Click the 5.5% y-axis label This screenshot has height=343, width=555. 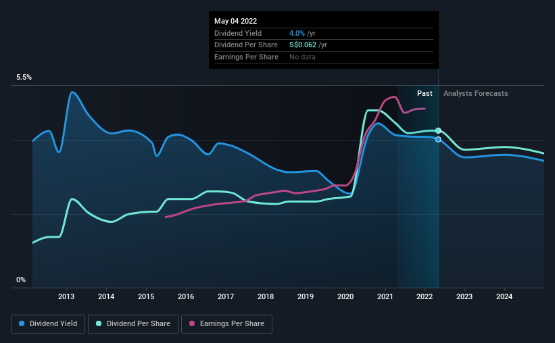pyautogui.click(x=24, y=78)
